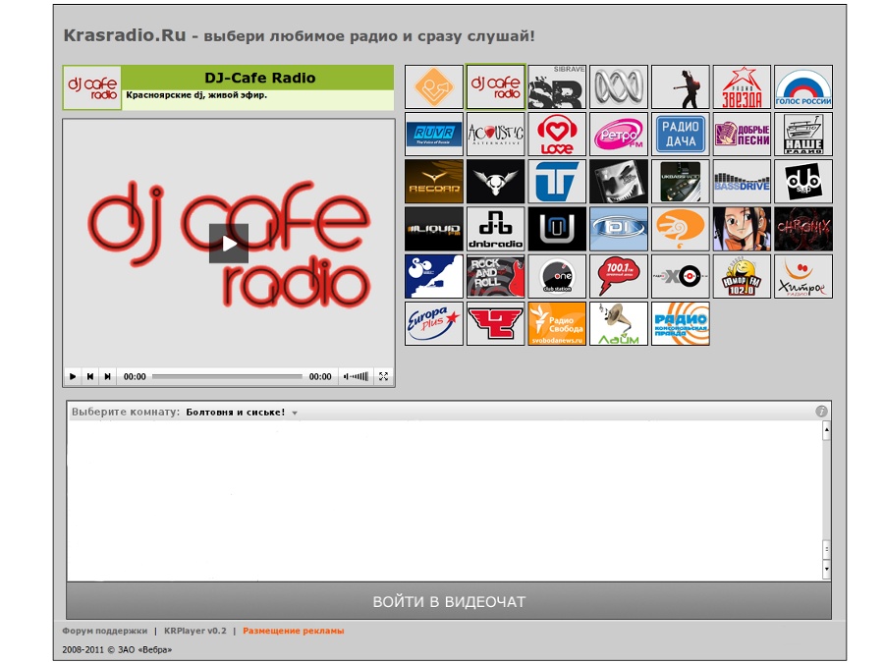Select the guitarist silhouette station
Viewport: 884px width, 663px height.
(x=681, y=86)
